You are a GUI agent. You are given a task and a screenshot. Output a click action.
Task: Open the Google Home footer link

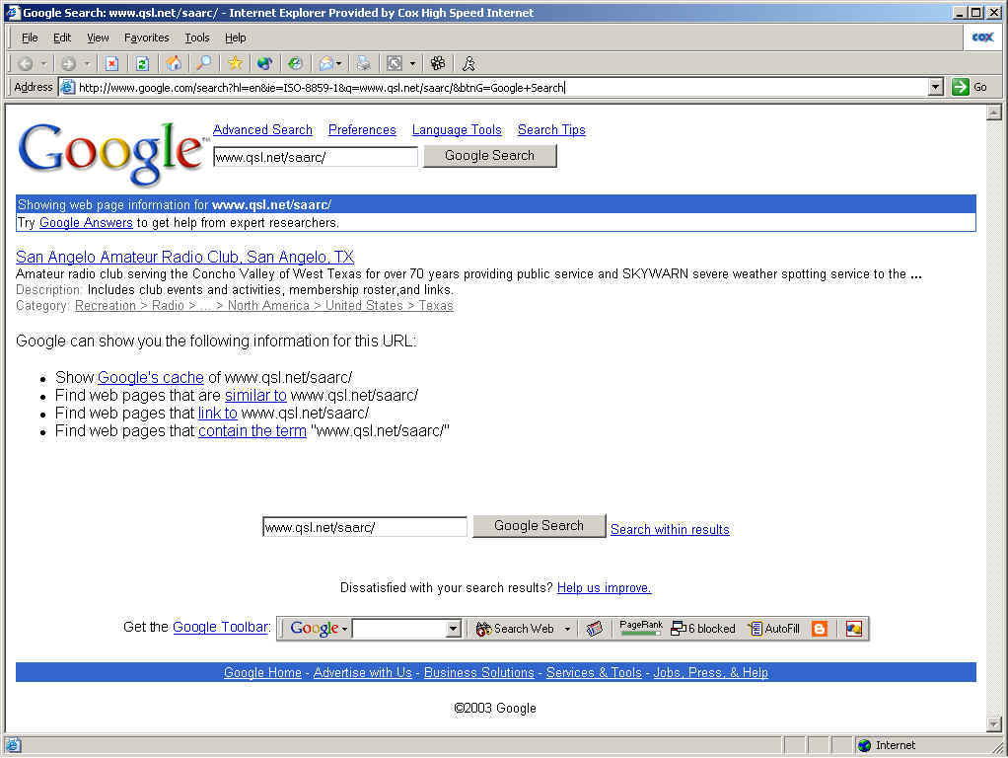tap(262, 672)
